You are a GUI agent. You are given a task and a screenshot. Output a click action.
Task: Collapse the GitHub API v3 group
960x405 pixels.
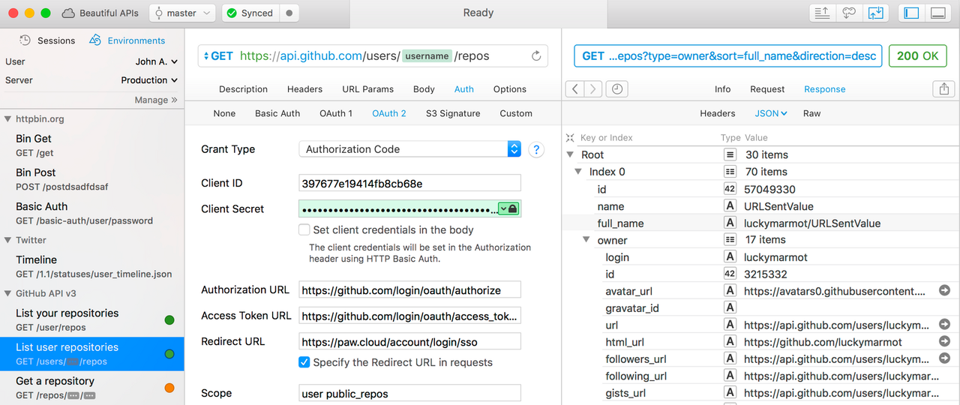pos(7,294)
